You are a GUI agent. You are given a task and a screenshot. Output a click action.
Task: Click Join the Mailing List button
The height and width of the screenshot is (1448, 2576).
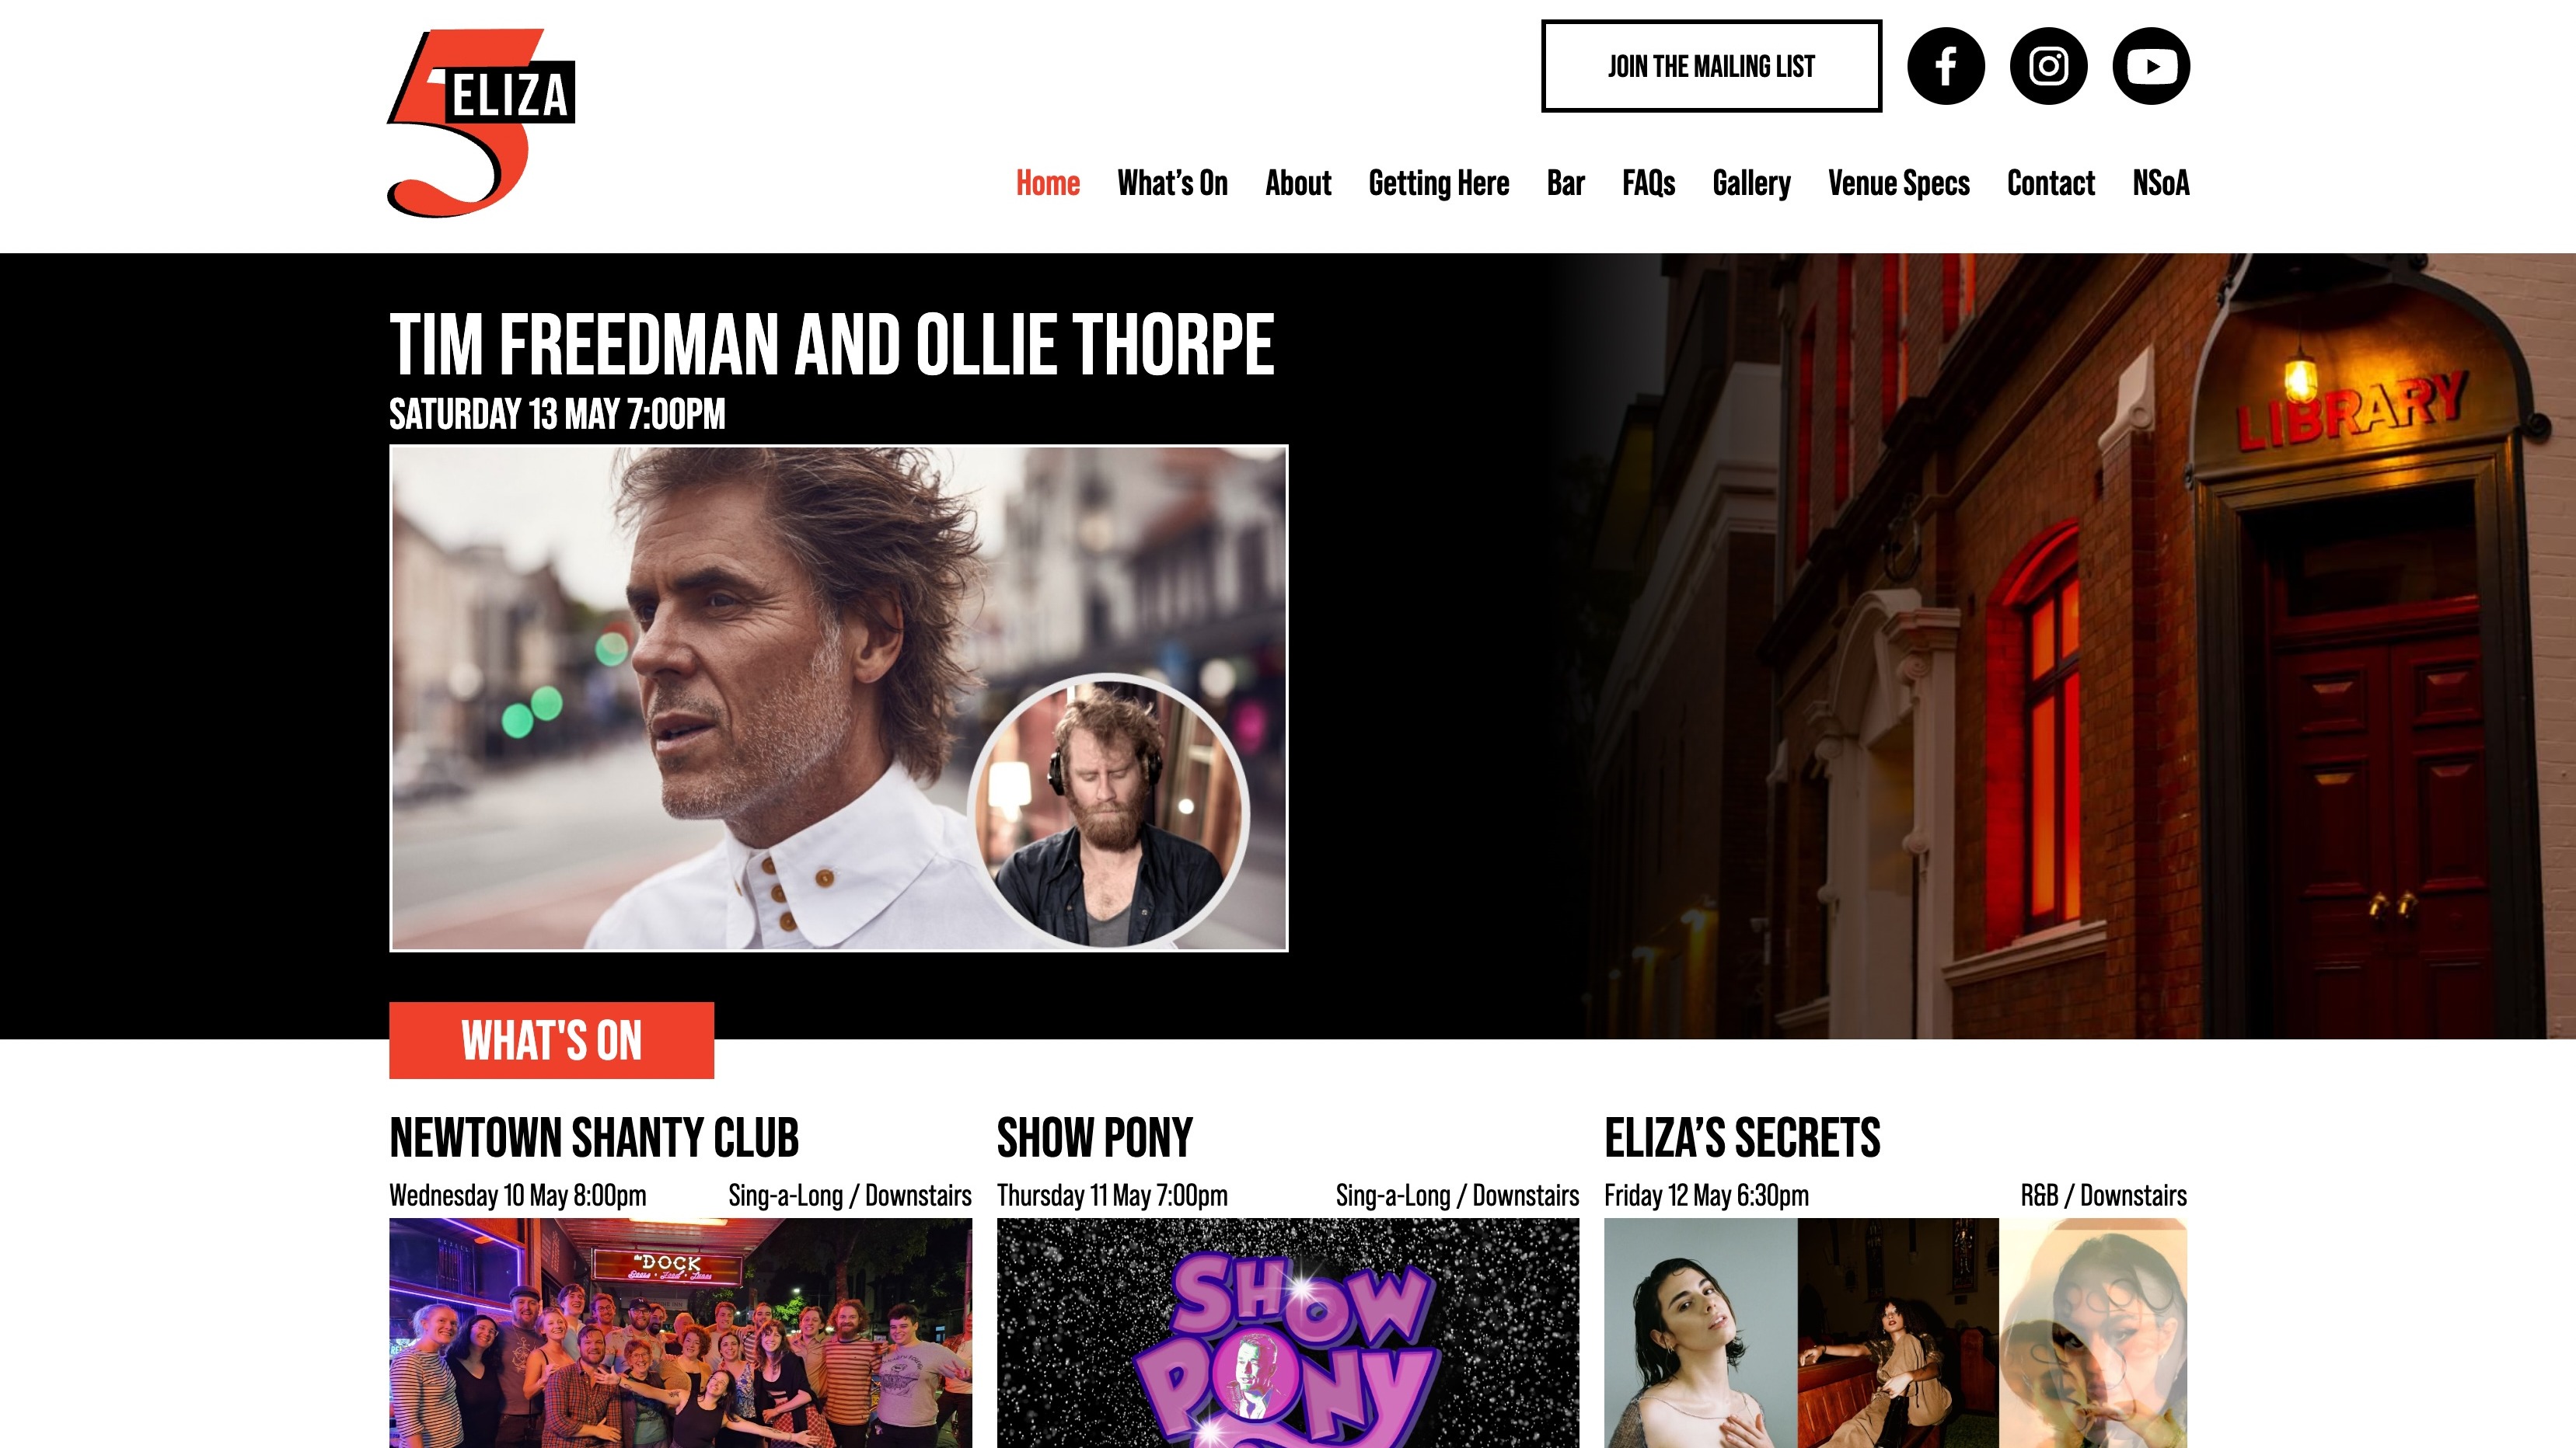click(x=1711, y=66)
